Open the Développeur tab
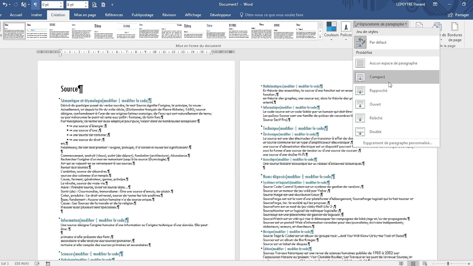This screenshot has height=266, width=473. [220, 15]
